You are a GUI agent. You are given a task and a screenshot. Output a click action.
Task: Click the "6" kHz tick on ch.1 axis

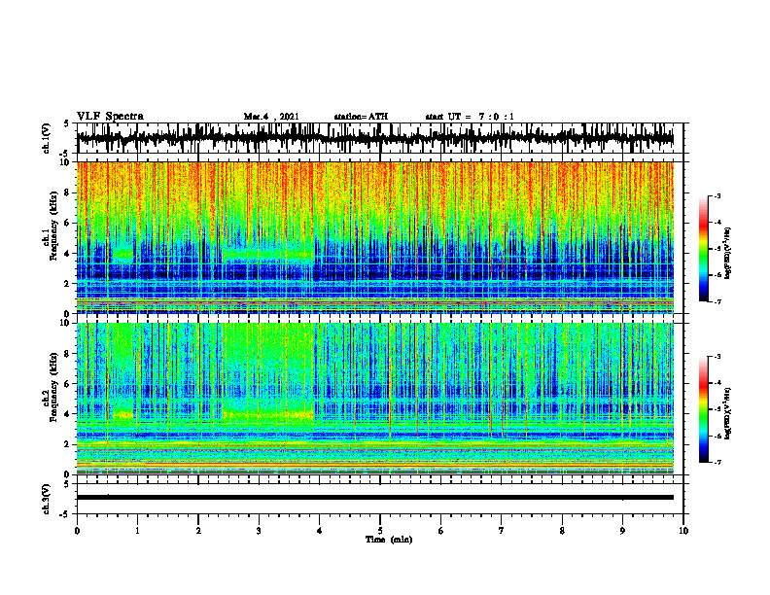click(x=68, y=223)
